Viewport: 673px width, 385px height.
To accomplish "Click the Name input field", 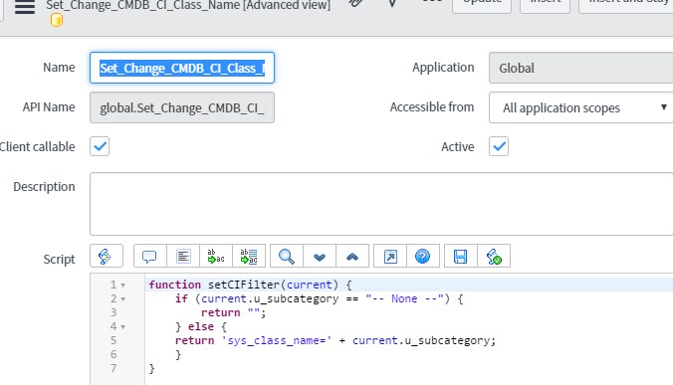I will coord(182,68).
